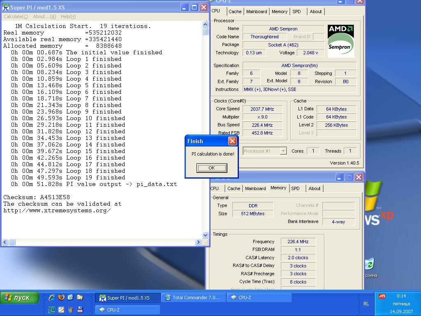Open the Help menu in Super PI
421x316 pixels.
pyautogui.click(x=68, y=16)
